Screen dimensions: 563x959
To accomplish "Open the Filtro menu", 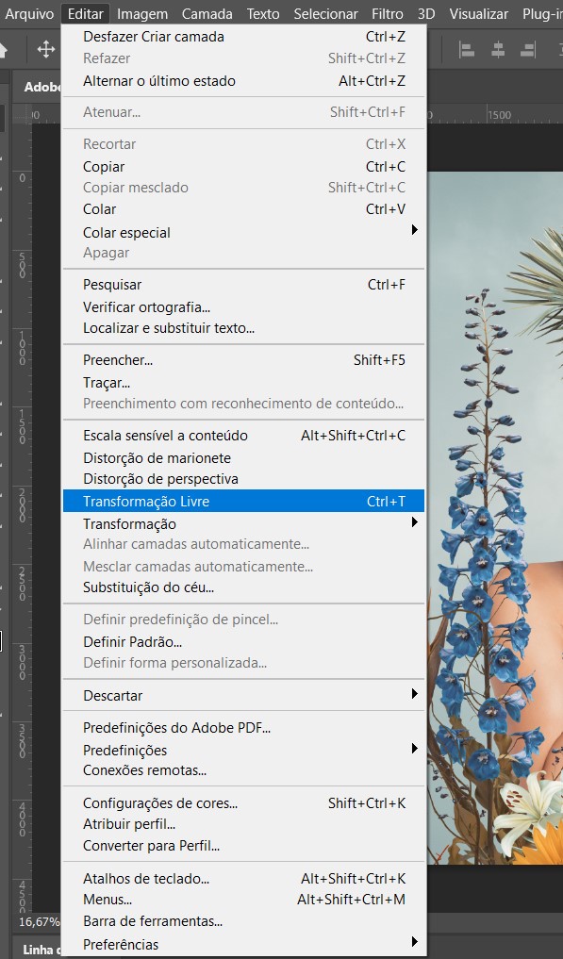I will tap(388, 13).
